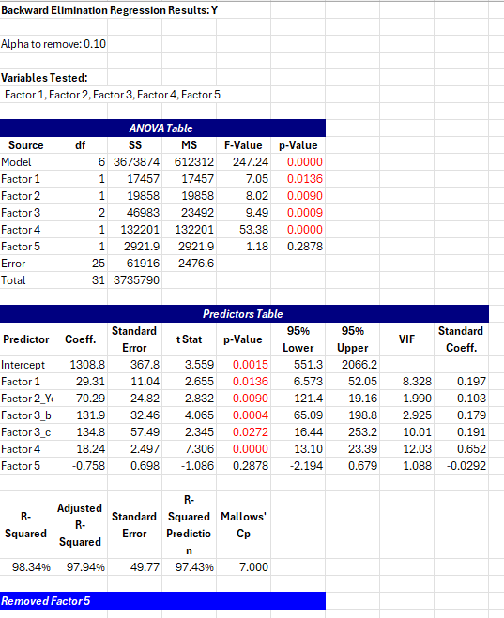Click the Removed Factor 5 banner row
Viewport: 504px width, 618px height.
click(x=162, y=601)
